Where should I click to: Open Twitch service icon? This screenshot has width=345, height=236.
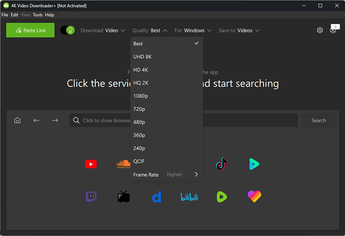(91, 197)
